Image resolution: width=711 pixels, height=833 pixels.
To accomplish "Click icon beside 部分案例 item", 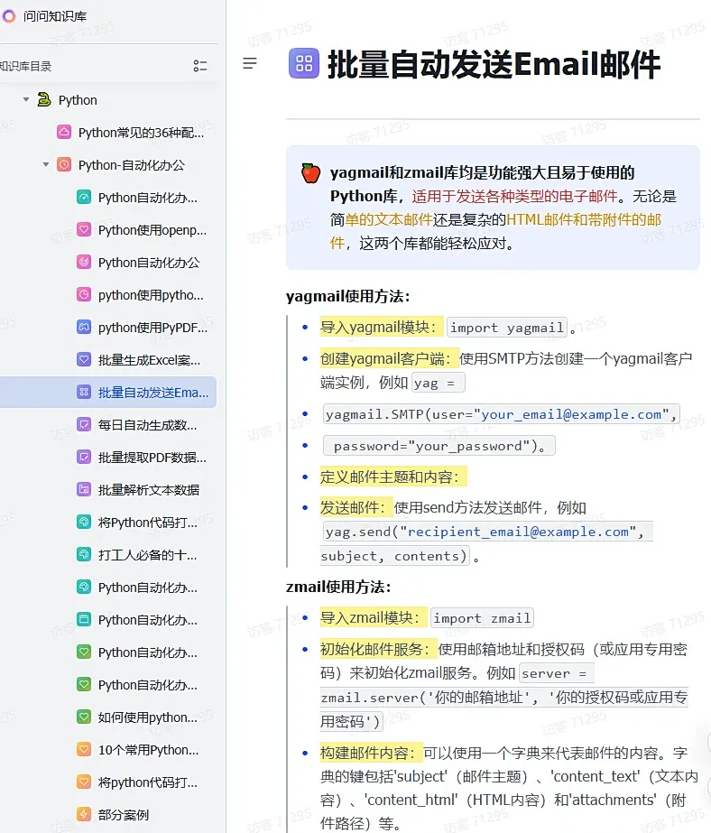I will tap(84, 814).
